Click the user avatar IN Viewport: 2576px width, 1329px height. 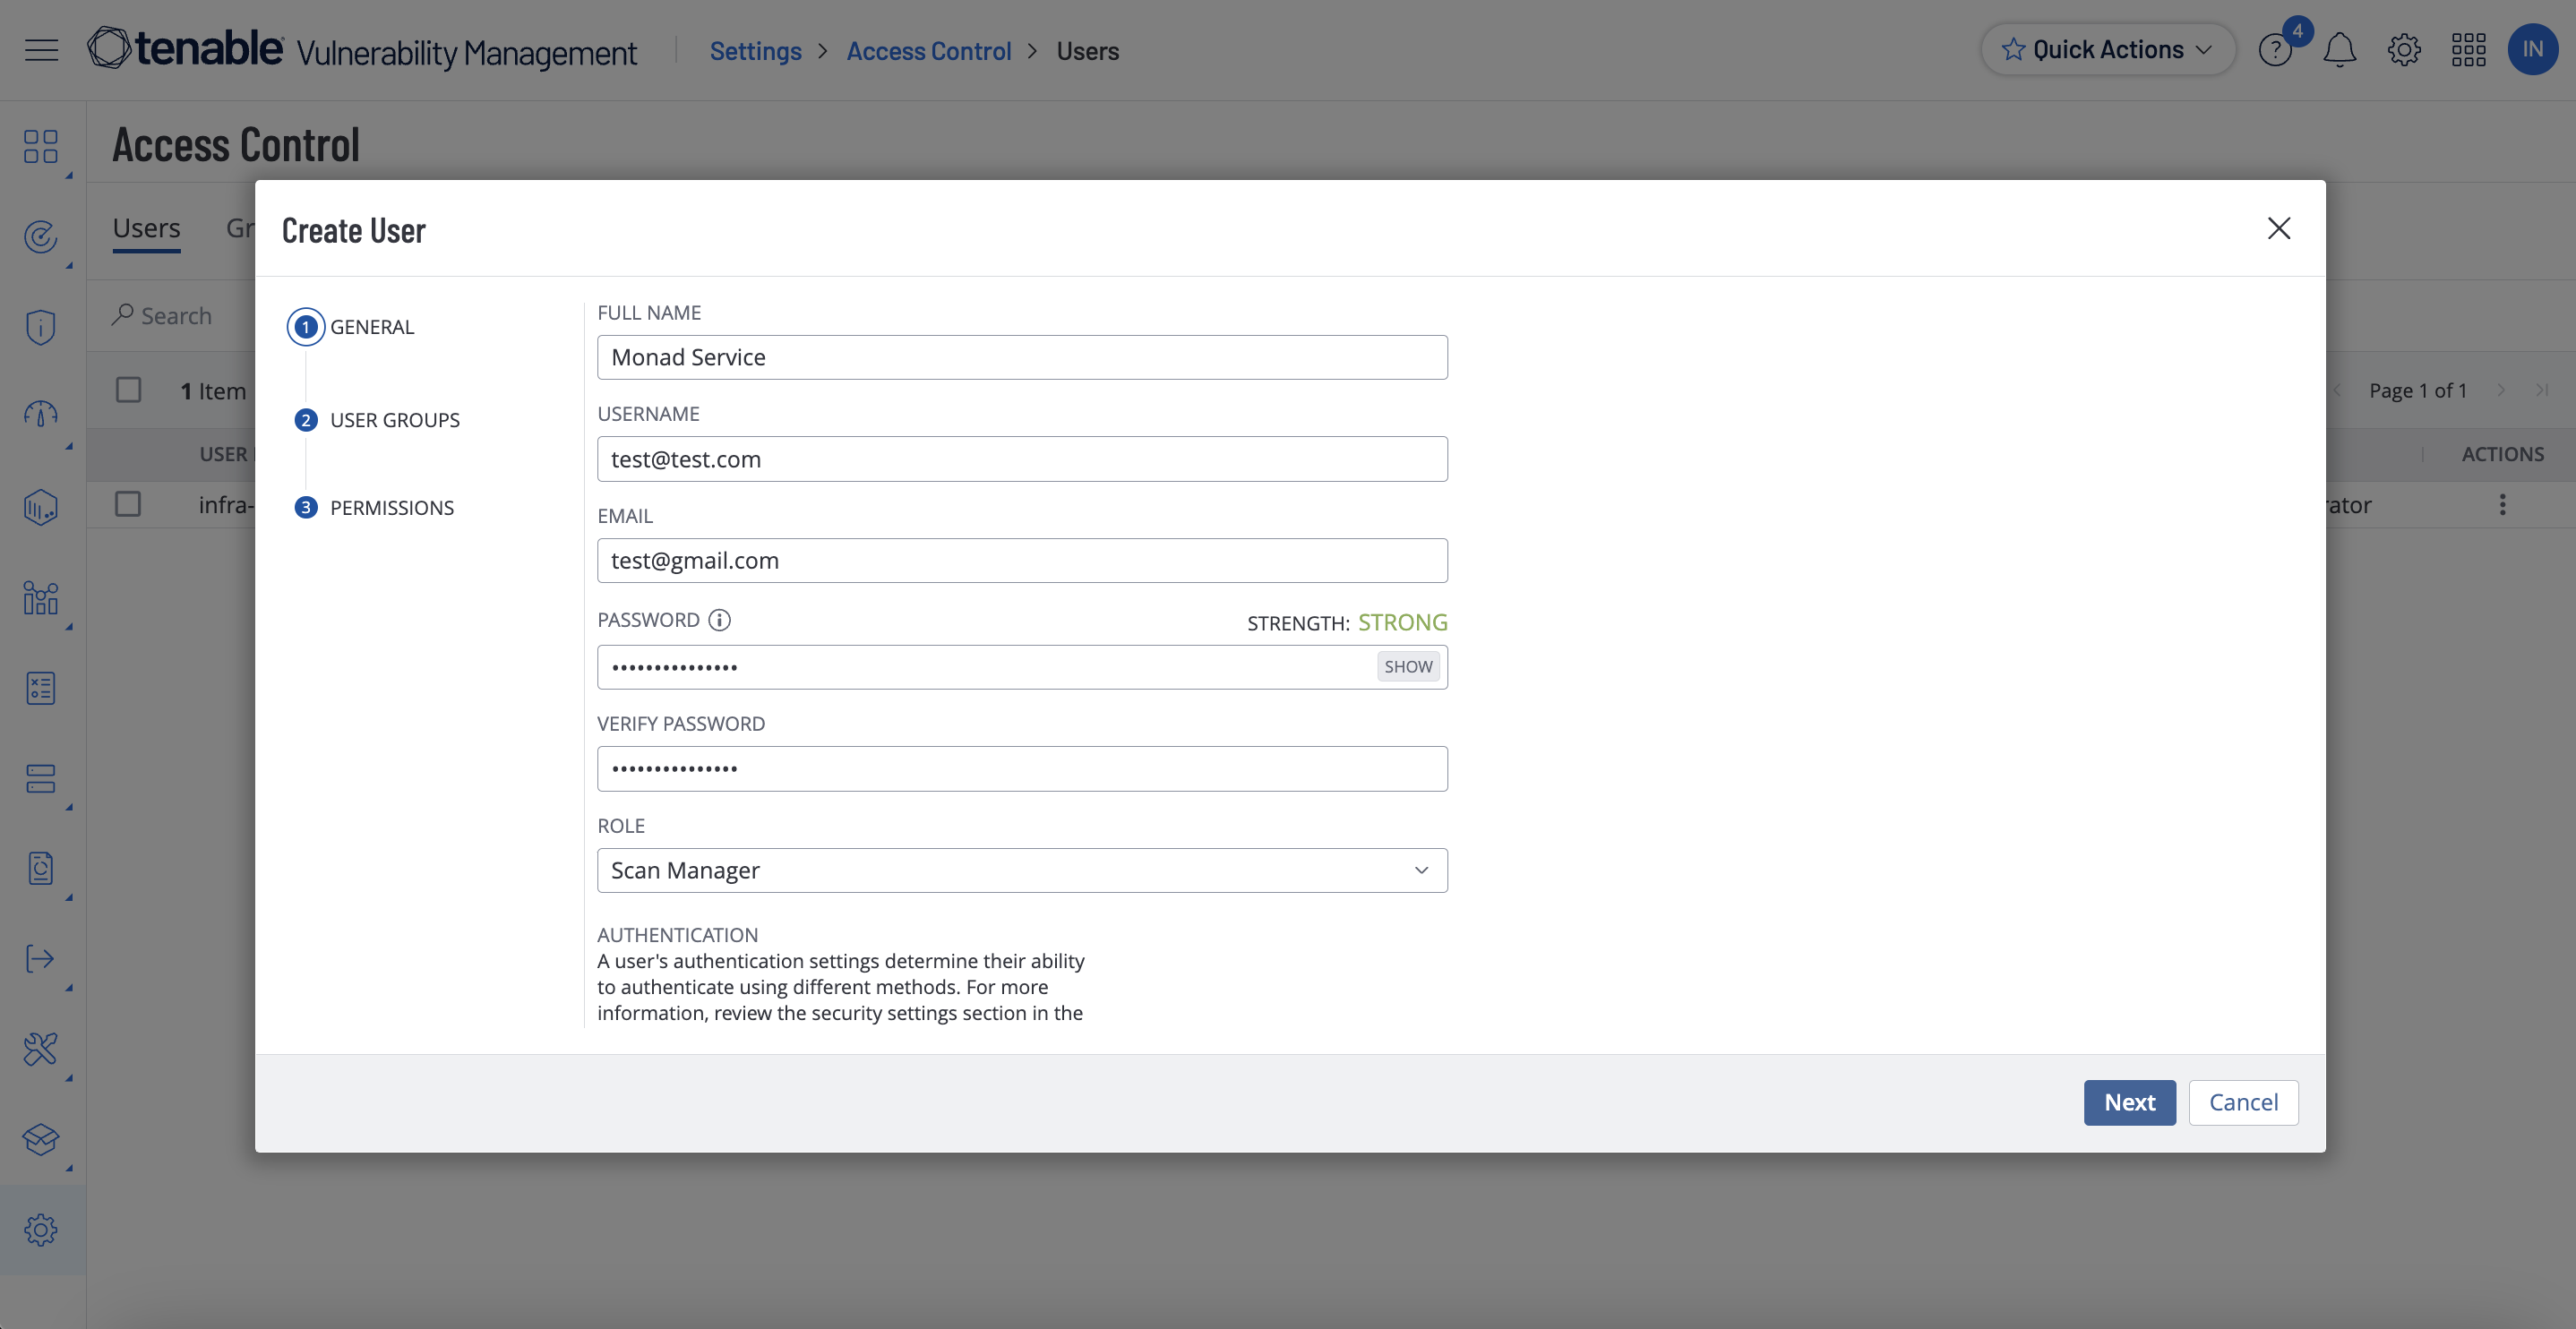(x=2532, y=50)
